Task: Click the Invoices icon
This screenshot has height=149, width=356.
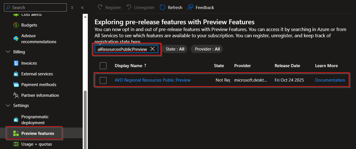Action: pos(16,63)
